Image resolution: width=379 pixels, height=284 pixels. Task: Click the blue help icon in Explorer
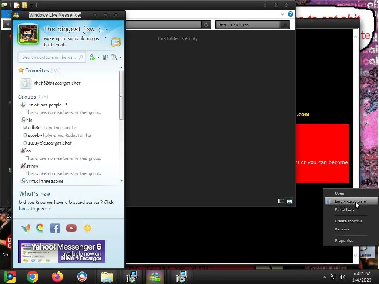click(x=291, y=14)
